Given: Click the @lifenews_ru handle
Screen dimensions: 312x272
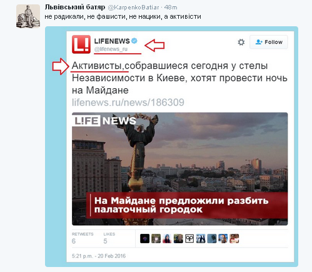Looking at the screenshot, I should tap(111, 49).
